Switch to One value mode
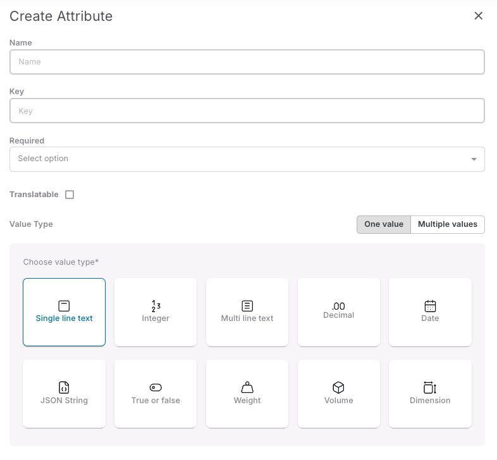497x460 pixels. pos(383,224)
